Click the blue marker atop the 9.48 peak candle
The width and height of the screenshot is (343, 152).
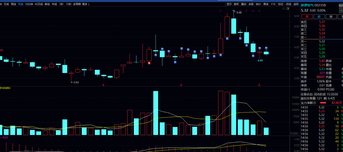(x=234, y=11)
